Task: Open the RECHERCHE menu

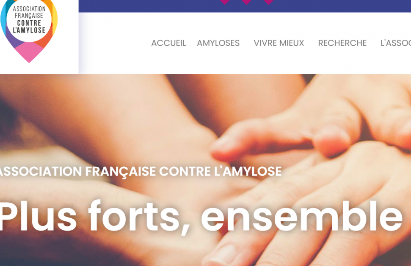Action: (342, 43)
